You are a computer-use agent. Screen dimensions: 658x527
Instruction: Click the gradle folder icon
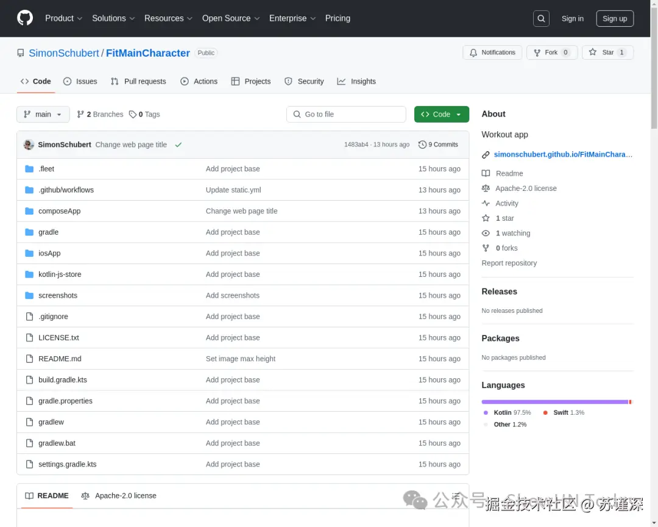[x=29, y=232]
